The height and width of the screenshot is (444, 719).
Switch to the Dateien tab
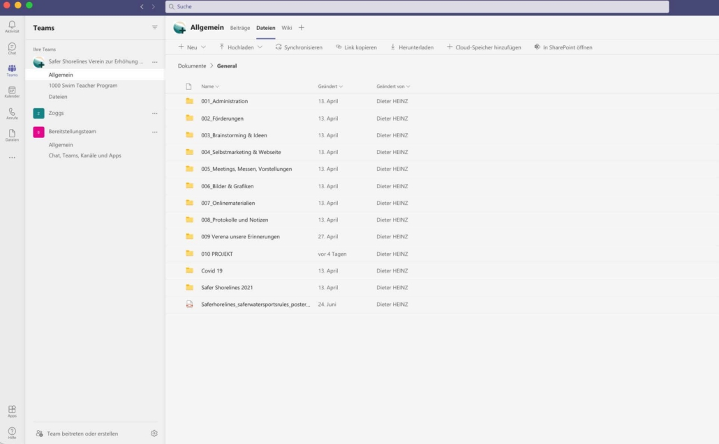(265, 28)
